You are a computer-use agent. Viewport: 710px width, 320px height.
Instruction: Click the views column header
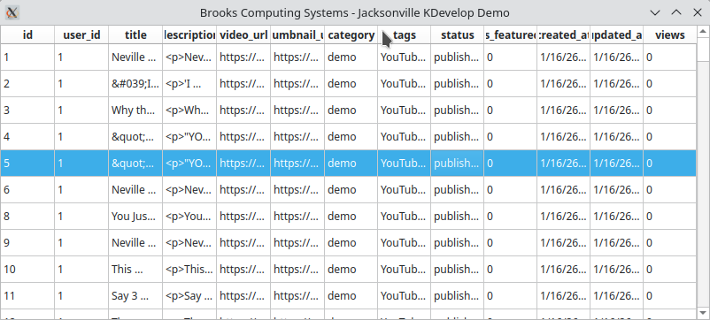point(669,34)
